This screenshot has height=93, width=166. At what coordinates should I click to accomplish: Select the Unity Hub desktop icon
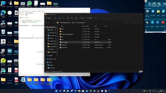(x=3, y=42)
